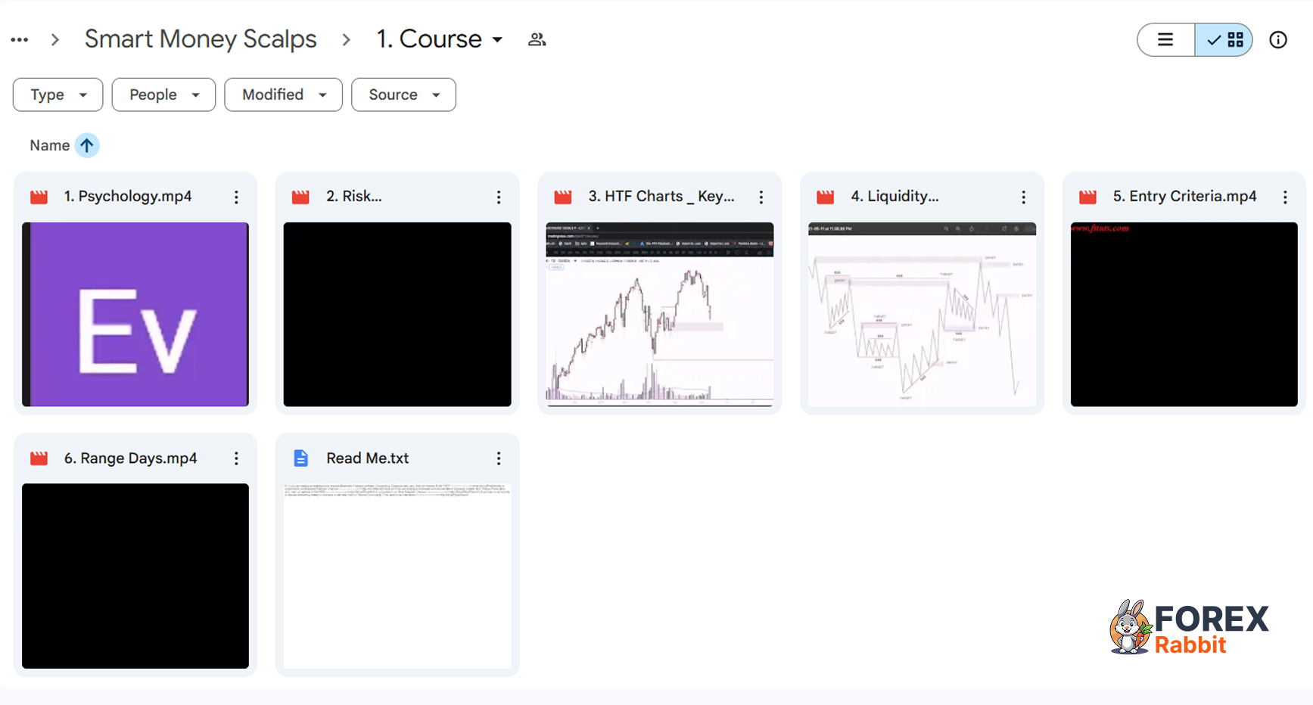Image resolution: width=1313 pixels, height=705 pixels.
Task: Open the 1. Course folder menu
Action: click(440, 39)
